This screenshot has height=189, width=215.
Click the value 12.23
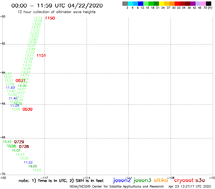pos(30,52)
